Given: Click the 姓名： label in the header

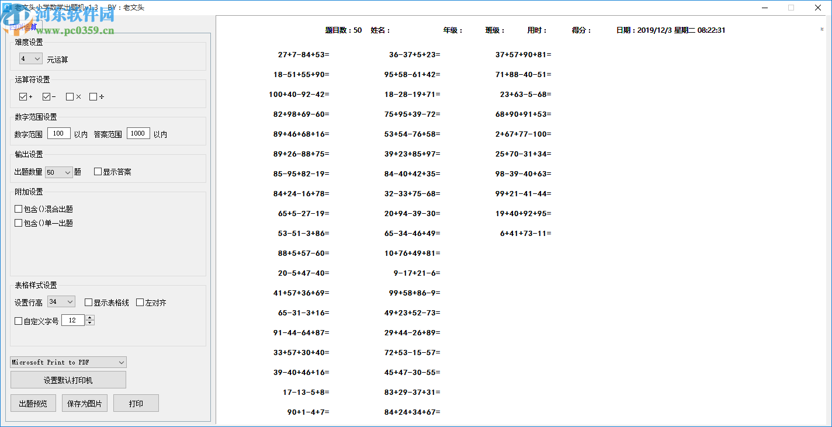Looking at the screenshot, I should (x=380, y=30).
